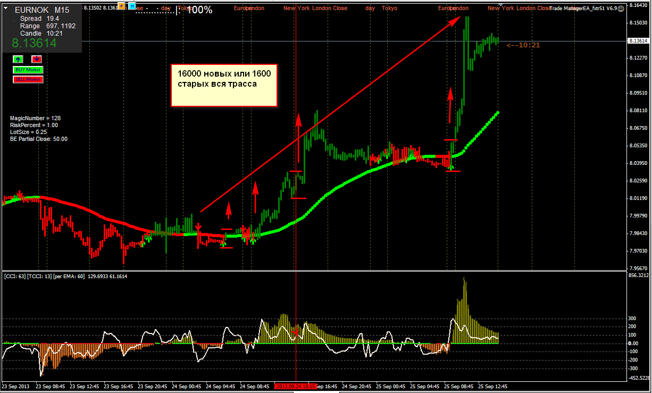Click the 856.3212 indicator scale value
This screenshot has width=652, height=393.
point(638,276)
